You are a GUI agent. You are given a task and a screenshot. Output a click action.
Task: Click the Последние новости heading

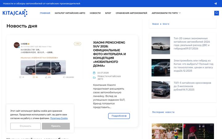point(163,112)
